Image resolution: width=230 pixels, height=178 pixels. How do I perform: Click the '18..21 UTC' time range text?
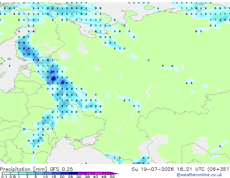190,169
